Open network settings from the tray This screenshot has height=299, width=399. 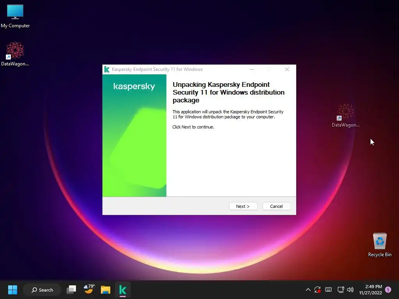coord(341,290)
